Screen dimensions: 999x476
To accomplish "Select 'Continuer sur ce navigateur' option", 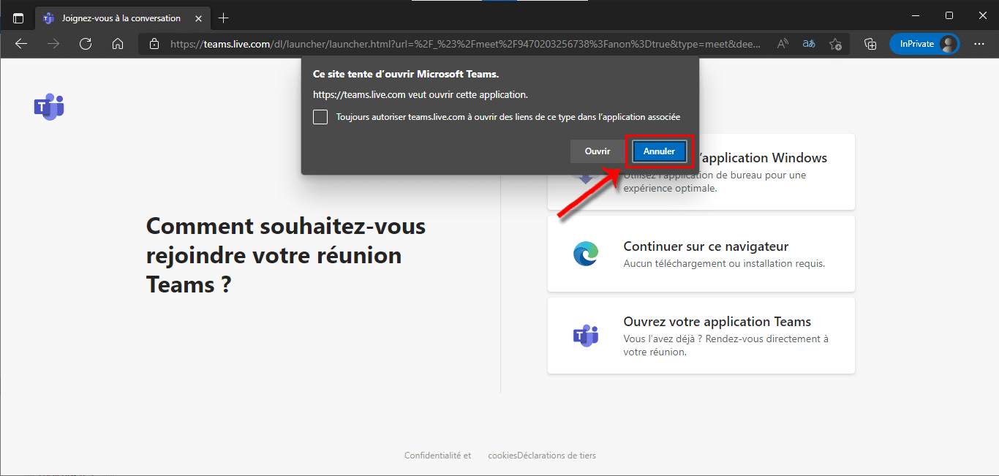I will click(701, 254).
